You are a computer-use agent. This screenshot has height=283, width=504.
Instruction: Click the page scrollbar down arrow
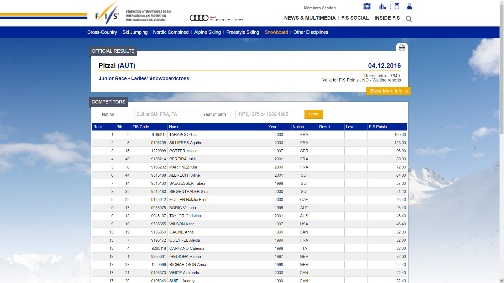(x=502, y=281)
